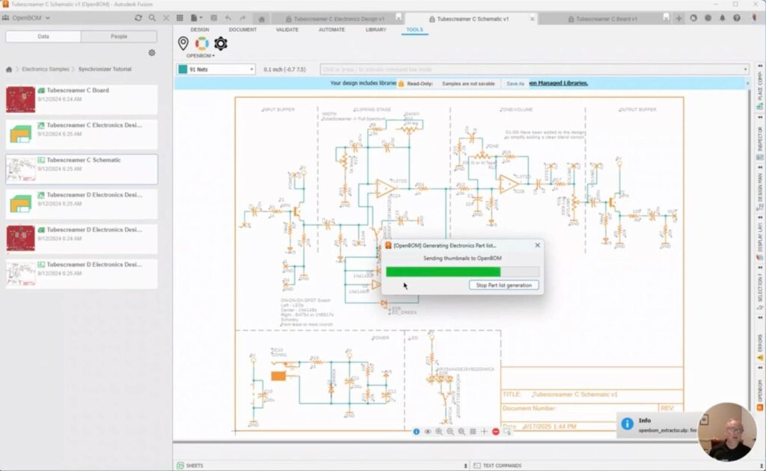Click the Redo arrow icon
The width and height of the screenshot is (766, 471).
pyautogui.click(x=243, y=18)
